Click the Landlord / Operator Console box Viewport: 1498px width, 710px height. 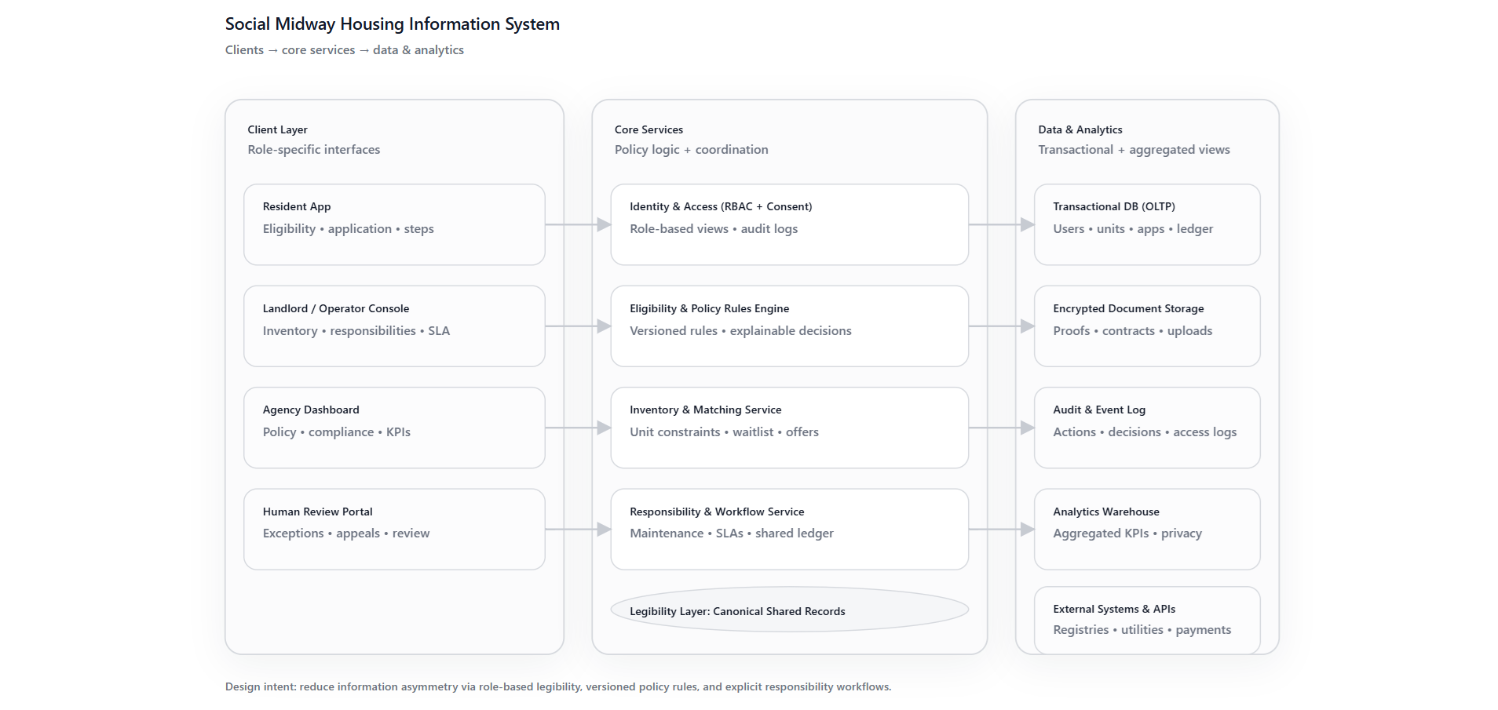(394, 326)
